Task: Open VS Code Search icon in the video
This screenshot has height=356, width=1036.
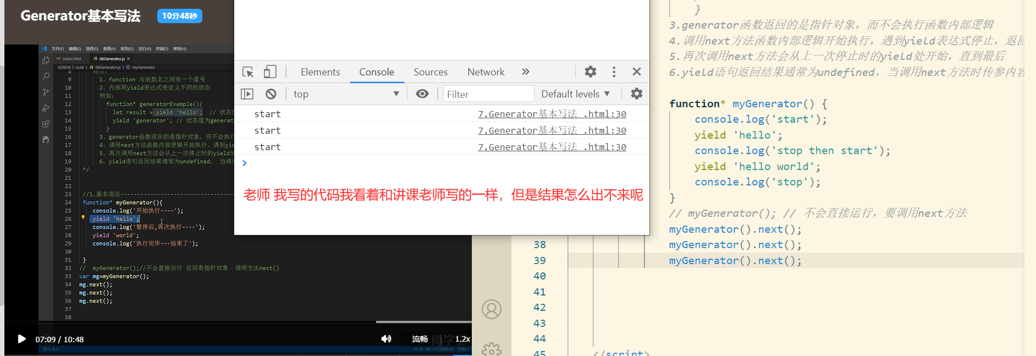Action: [x=46, y=76]
